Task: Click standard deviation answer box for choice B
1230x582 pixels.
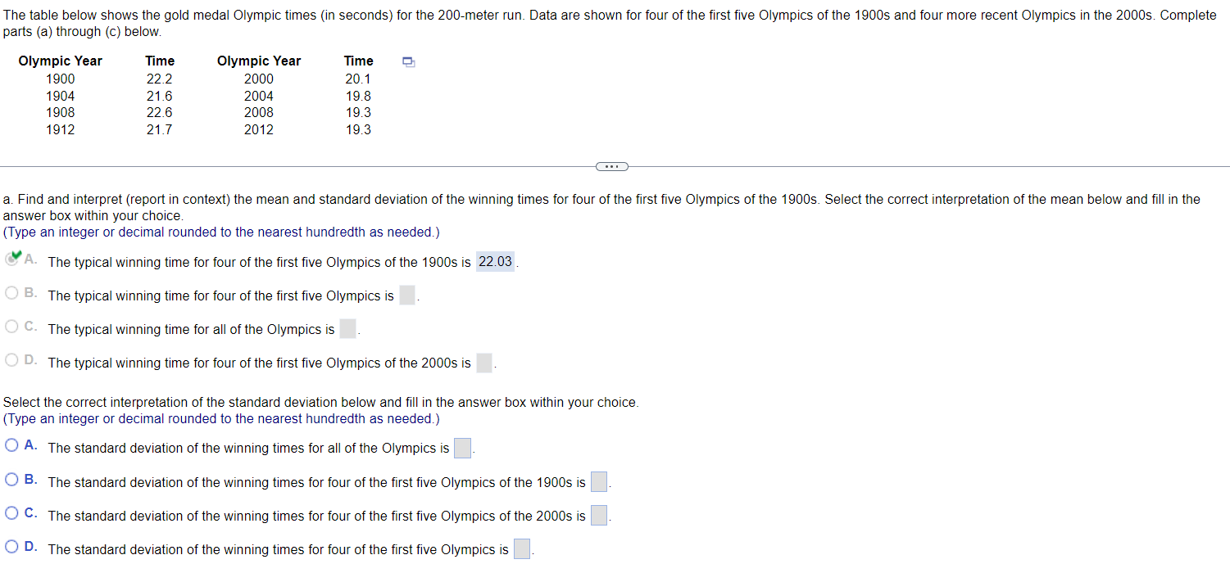Action: tap(598, 481)
